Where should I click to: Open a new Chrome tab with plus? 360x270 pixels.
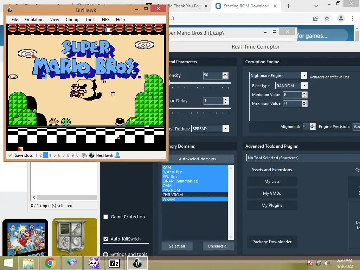pos(289,6)
